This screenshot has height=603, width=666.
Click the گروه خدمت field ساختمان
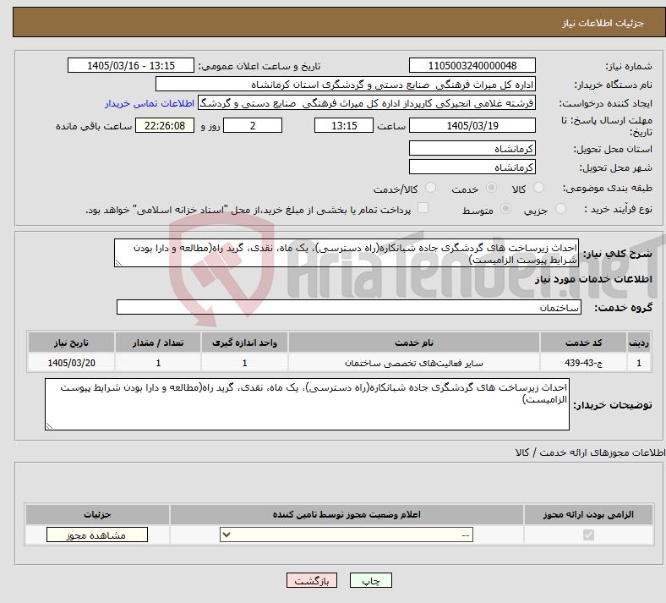(x=349, y=307)
